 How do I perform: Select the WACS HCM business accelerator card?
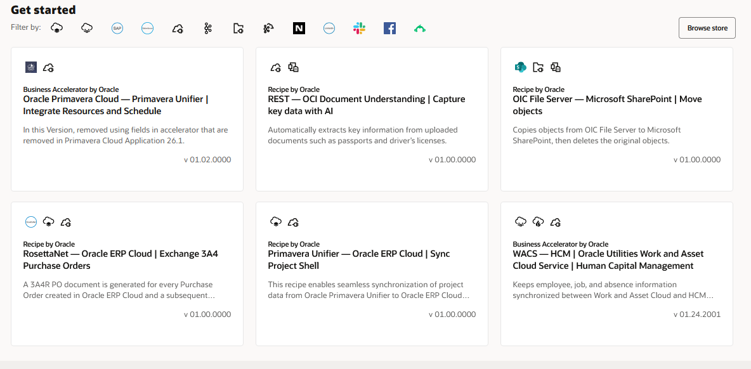click(608, 260)
